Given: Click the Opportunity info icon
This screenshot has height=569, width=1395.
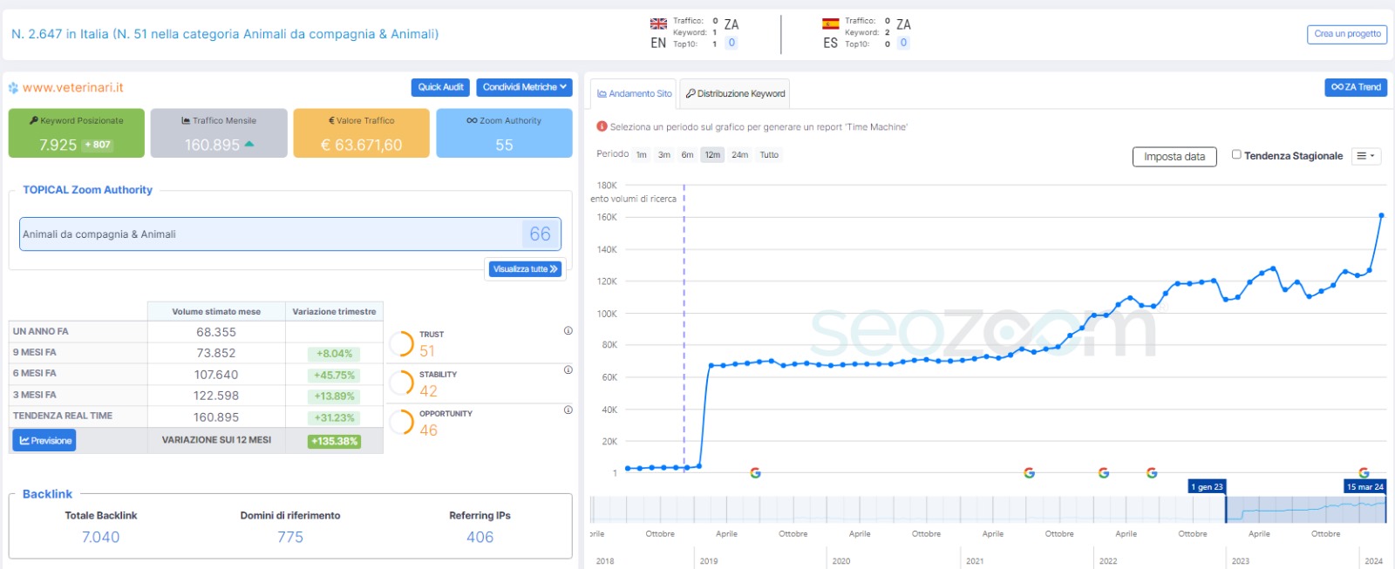Looking at the screenshot, I should [568, 410].
